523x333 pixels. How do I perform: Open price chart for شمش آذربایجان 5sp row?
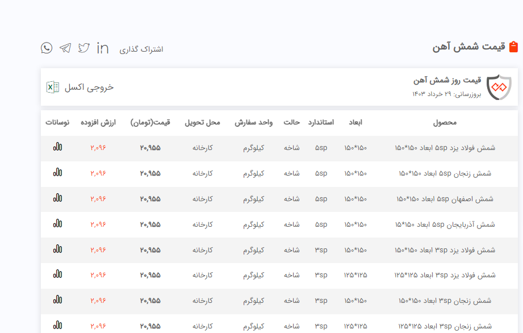click(57, 224)
